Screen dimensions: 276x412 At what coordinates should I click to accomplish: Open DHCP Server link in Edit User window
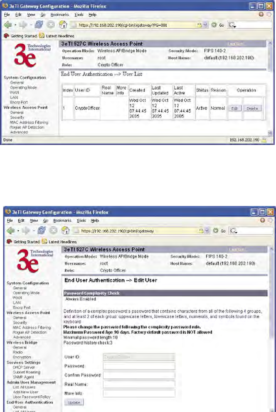point(24,367)
